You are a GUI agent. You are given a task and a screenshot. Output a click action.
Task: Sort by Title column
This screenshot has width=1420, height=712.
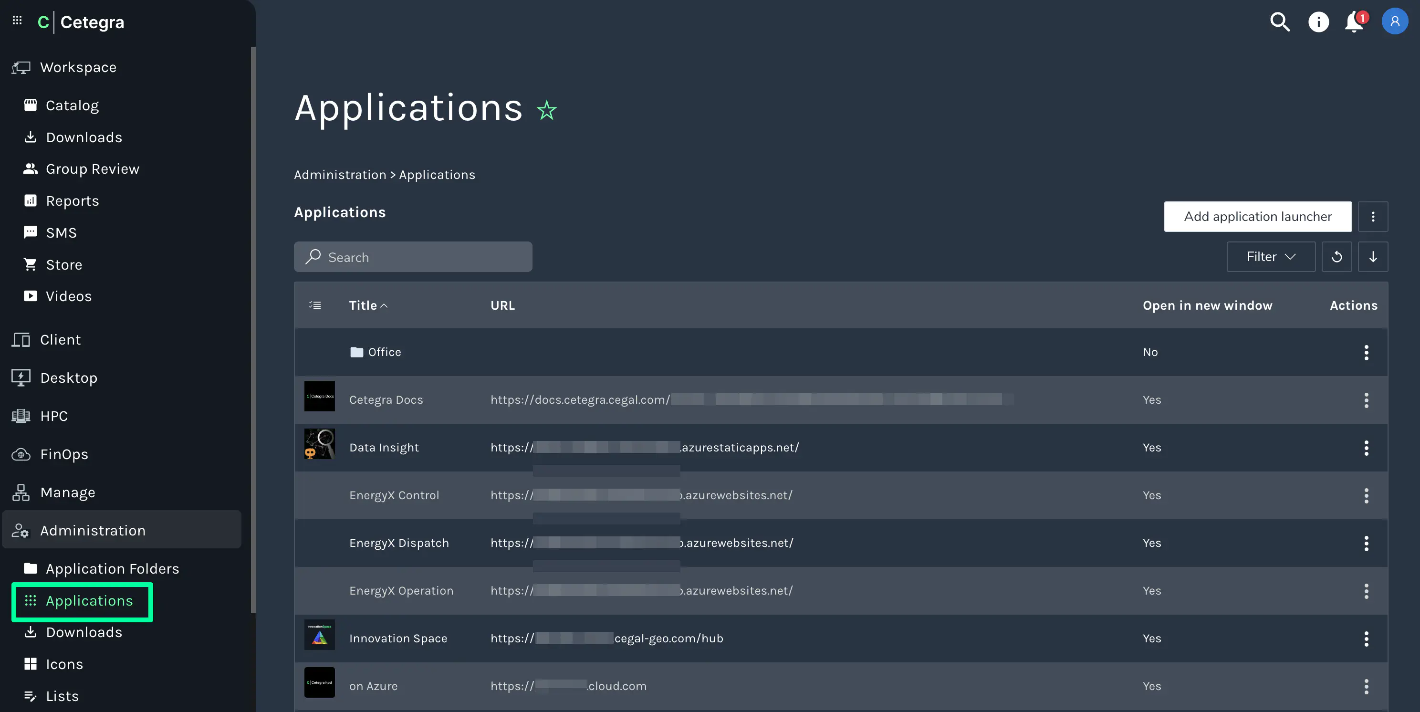pos(368,305)
